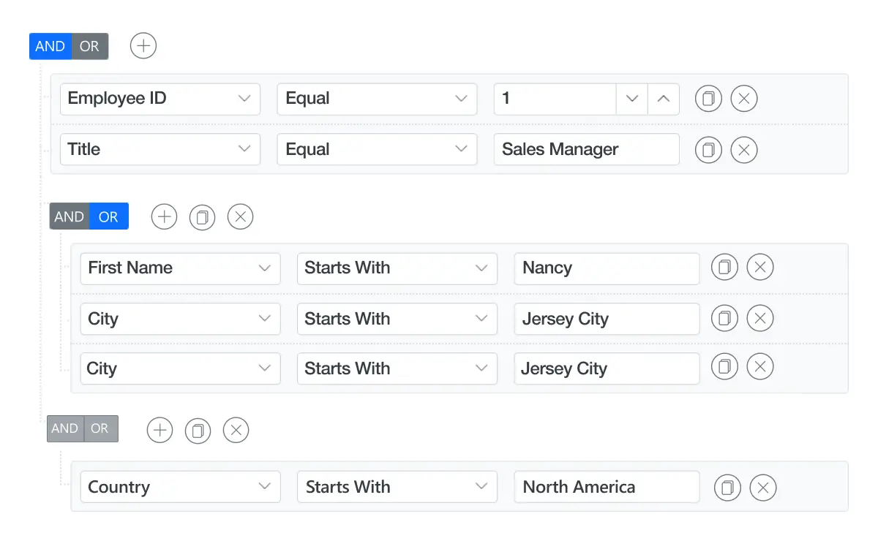Switch the top group connector to OR
This screenshot has width=878, height=541.
[x=89, y=46]
